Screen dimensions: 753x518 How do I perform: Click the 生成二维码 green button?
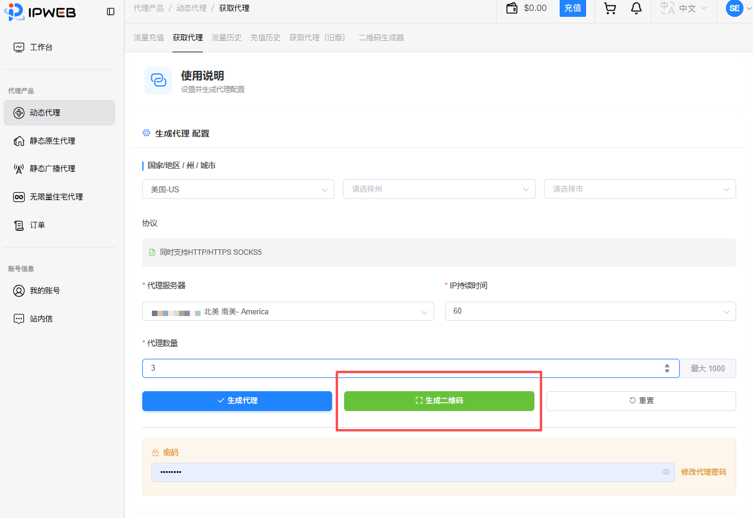pos(439,401)
